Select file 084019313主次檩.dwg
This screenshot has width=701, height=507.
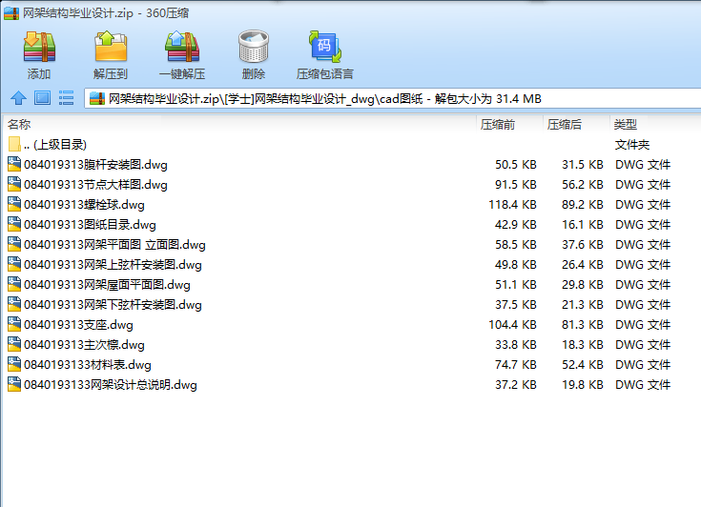pyautogui.click(x=352, y=344)
